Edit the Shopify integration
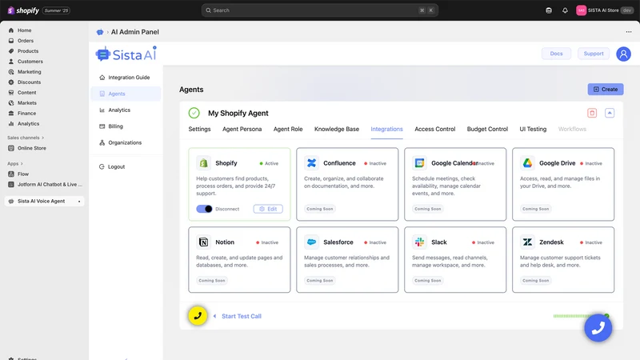Viewport: 640px width, 360px height. click(x=268, y=209)
